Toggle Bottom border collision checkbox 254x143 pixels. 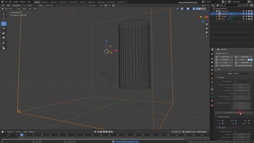coord(249,124)
